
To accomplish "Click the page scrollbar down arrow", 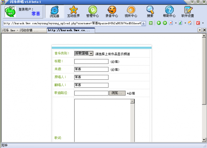I will 204,140.
